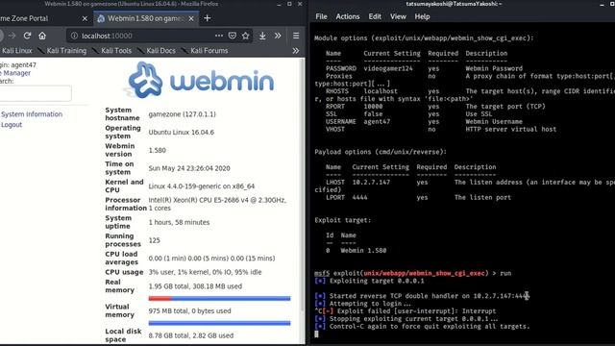Open the View menu in terminal

coord(398,16)
